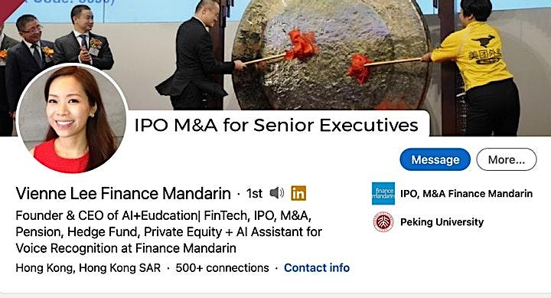Screen dimensions: 551x298
Task: View the 500+ connections list
Action: pos(222,268)
